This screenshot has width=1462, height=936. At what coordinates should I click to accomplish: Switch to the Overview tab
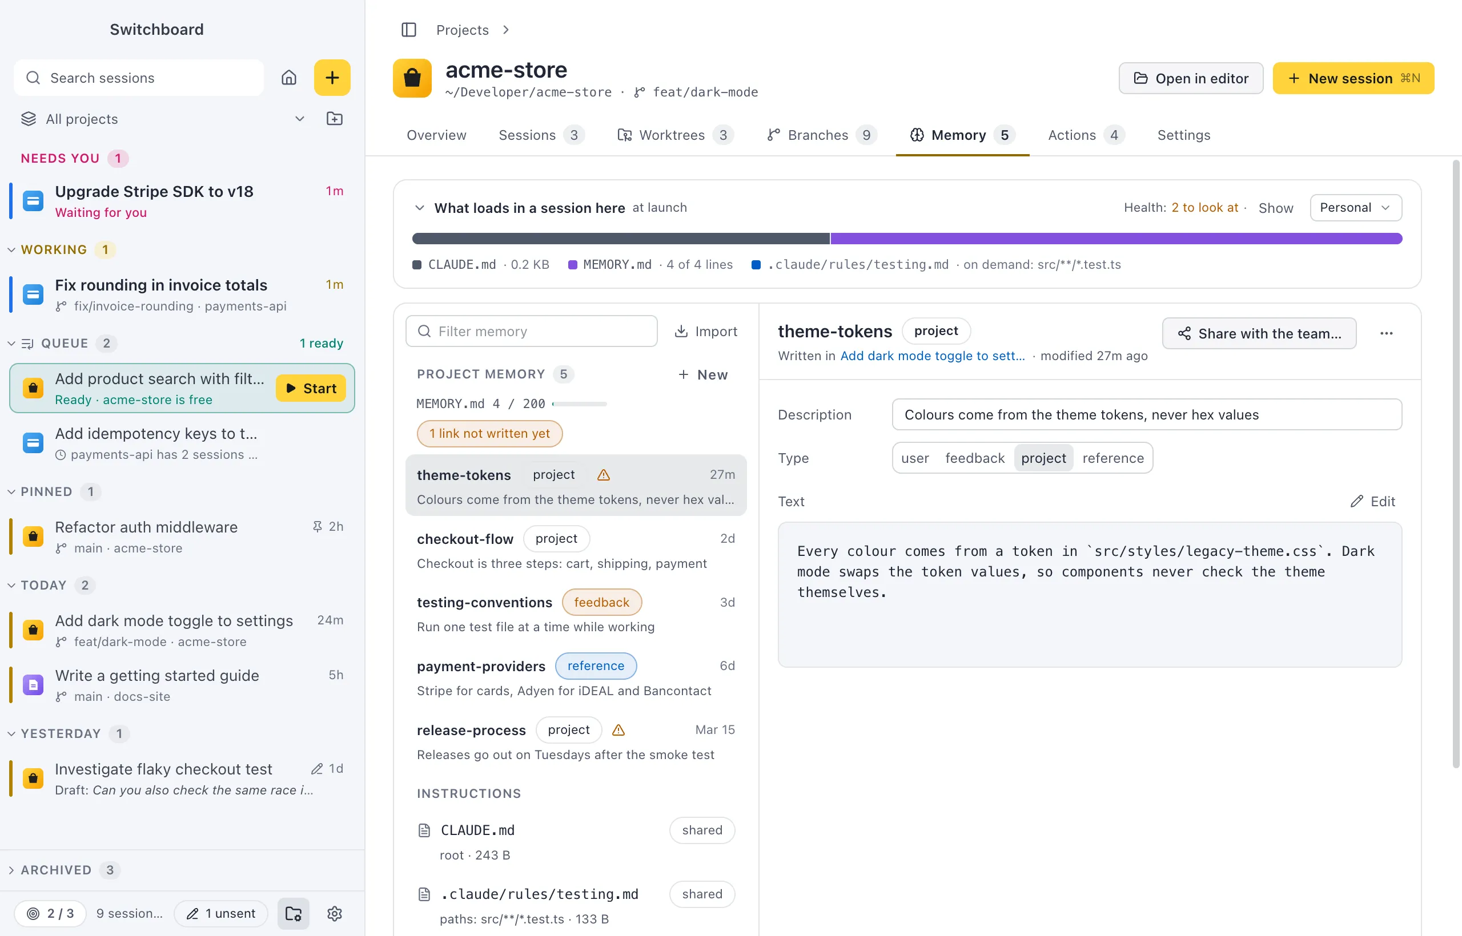tap(437, 135)
